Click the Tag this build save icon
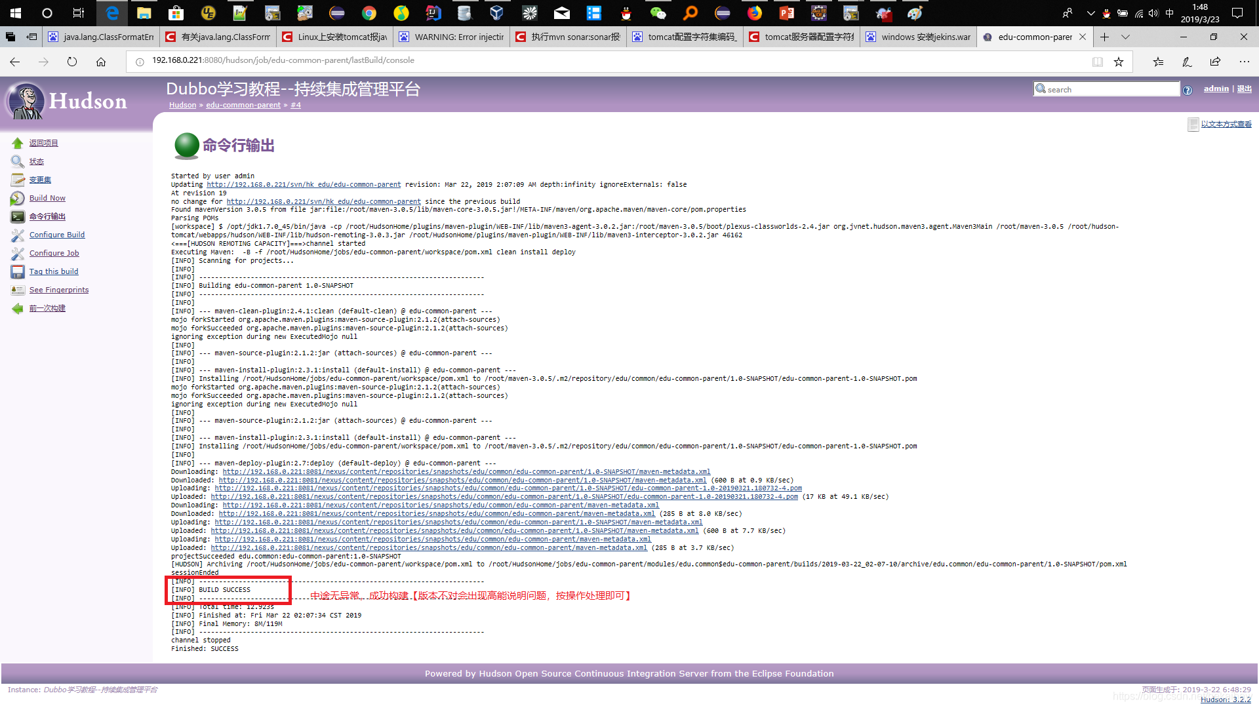Image resolution: width=1259 pixels, height=708 pixels. coord(18,271)
